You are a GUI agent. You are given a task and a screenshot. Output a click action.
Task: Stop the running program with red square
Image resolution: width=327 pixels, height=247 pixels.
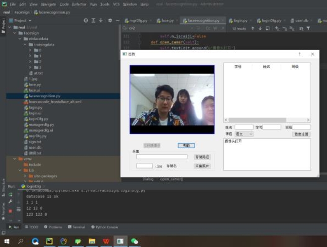[10, 211]
